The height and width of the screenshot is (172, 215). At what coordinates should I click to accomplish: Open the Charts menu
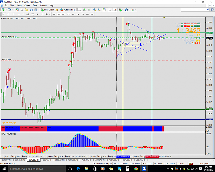coord(27,6)
